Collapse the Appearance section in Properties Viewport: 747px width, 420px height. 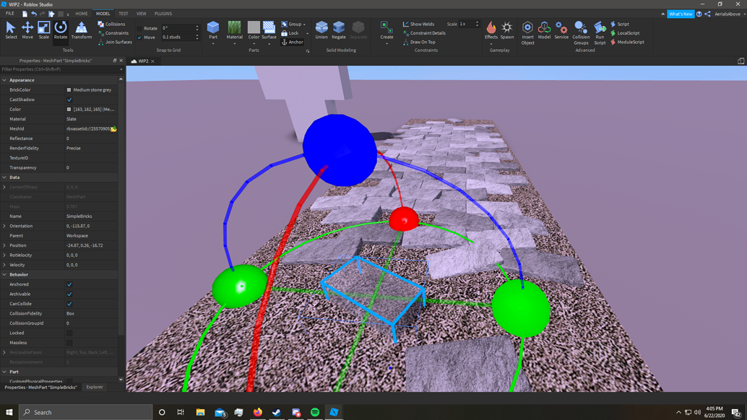point(5,79)
